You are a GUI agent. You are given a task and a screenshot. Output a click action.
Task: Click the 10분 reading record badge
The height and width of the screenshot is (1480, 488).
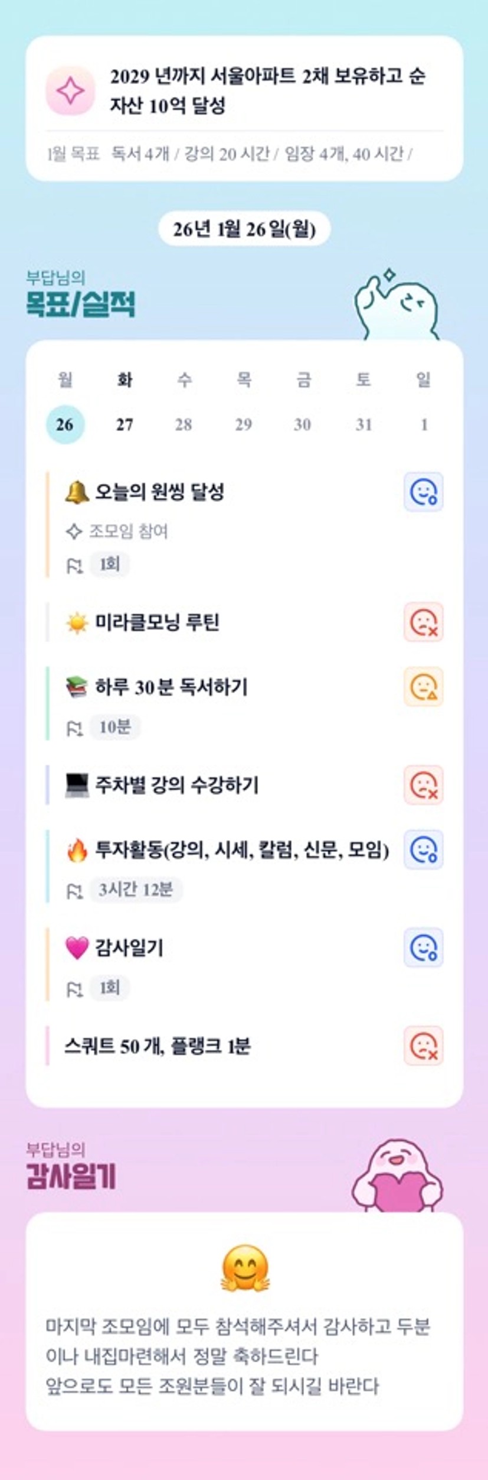pos(114,727)
